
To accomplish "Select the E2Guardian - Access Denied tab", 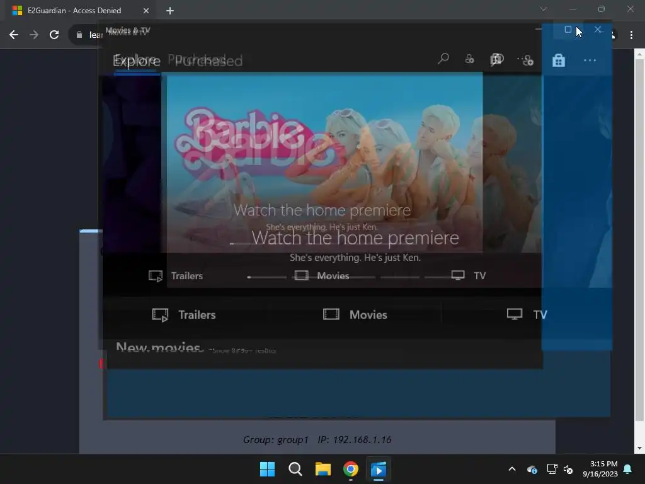I will click(x=74, y=11).
